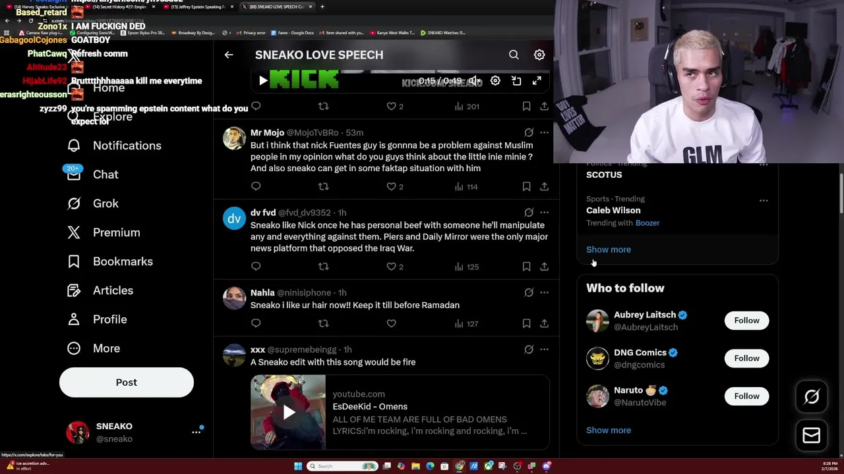Click the Post button
Screen dimensions: 844x474
click(127, 382)
